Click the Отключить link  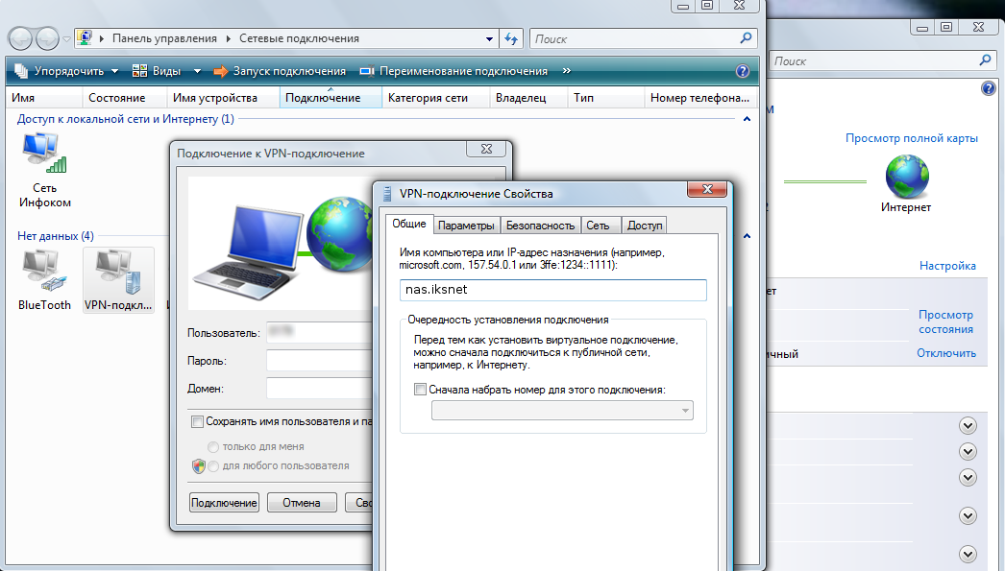click(x=946, y=353)
